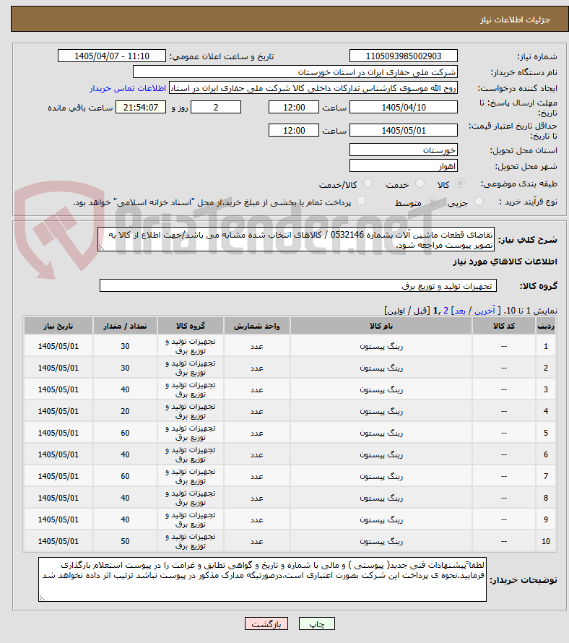Screen dimensions: 569x643
Task: Go to the آخرین page link
Action: click(485, 311)
